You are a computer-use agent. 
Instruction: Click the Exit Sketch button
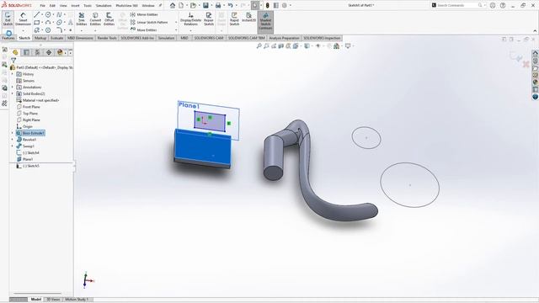[x=8, y=19]
